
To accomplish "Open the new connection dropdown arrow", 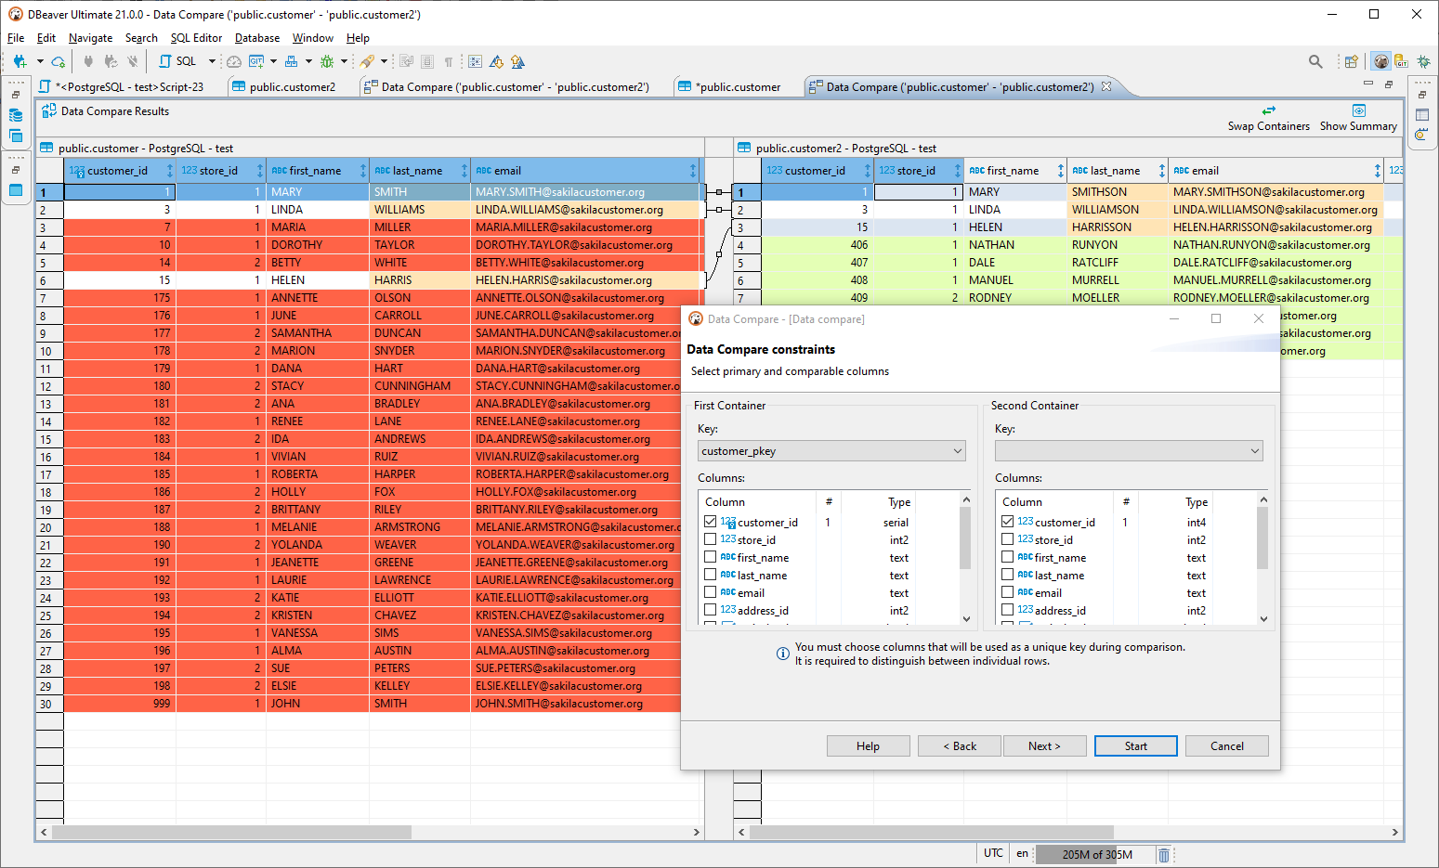I will tap(40, 61).
